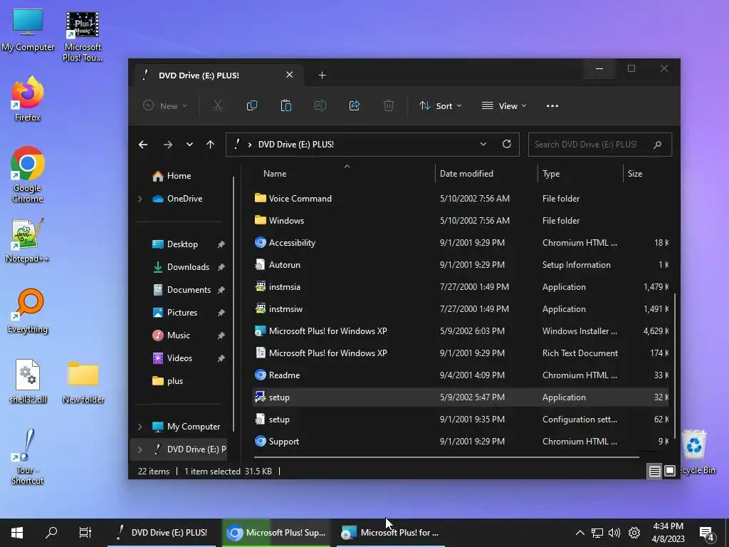
Task: Switch to DVD Drive (E:) PLUS! taskbar item
Action: coord(162,533)
